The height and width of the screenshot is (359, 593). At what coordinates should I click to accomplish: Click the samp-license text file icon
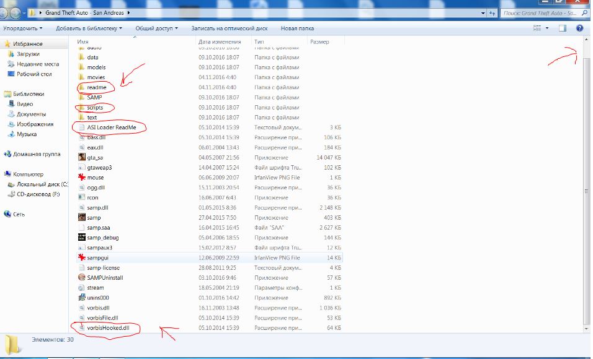[81, 267]
